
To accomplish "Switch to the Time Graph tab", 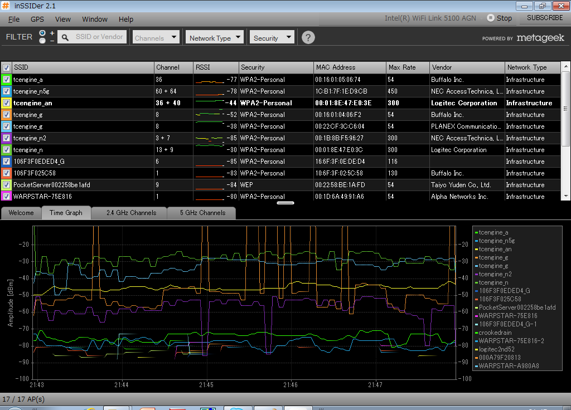I will (x=66, y=213).
